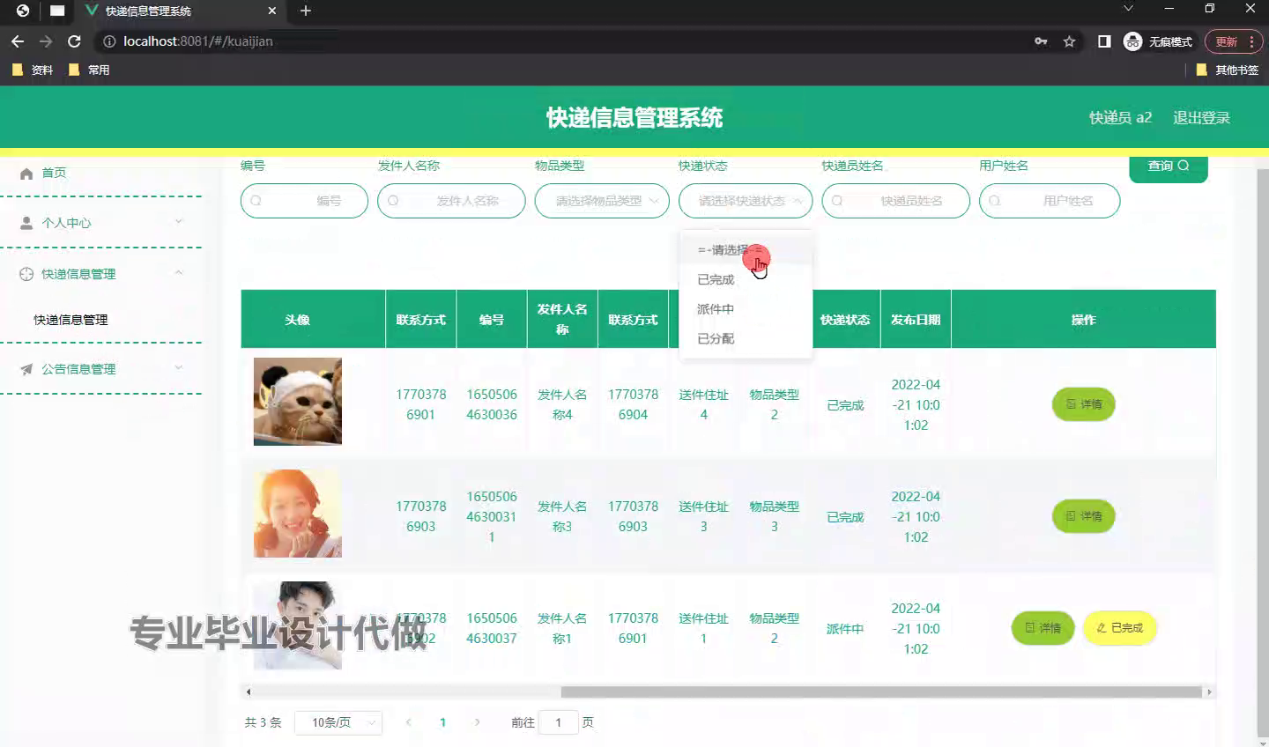This screenshot has width=1269, height=747.
Task: Click paper plane icon beside 公告信息管理
Action: coord(26,369)
